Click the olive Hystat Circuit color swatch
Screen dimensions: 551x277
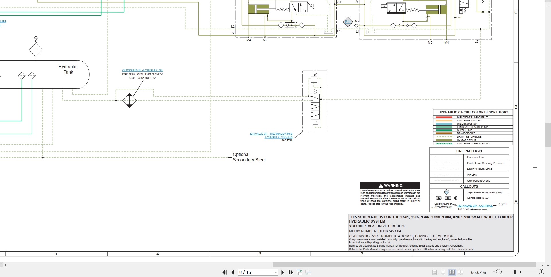pyautogui.click(x=444, y=140)
